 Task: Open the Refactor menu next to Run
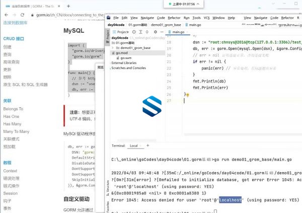coord(174,18)
